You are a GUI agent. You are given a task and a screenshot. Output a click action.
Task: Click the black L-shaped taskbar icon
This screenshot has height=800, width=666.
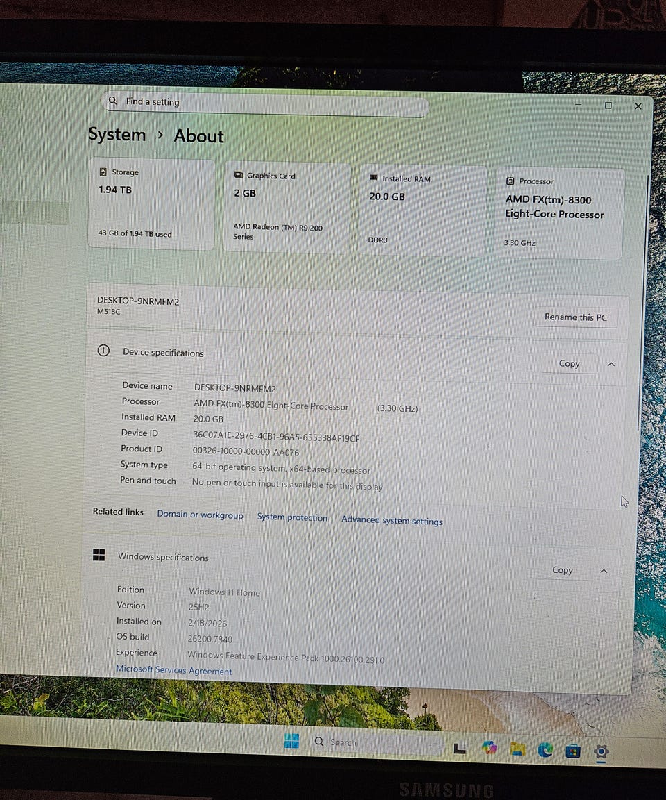[x=459, y=749]
